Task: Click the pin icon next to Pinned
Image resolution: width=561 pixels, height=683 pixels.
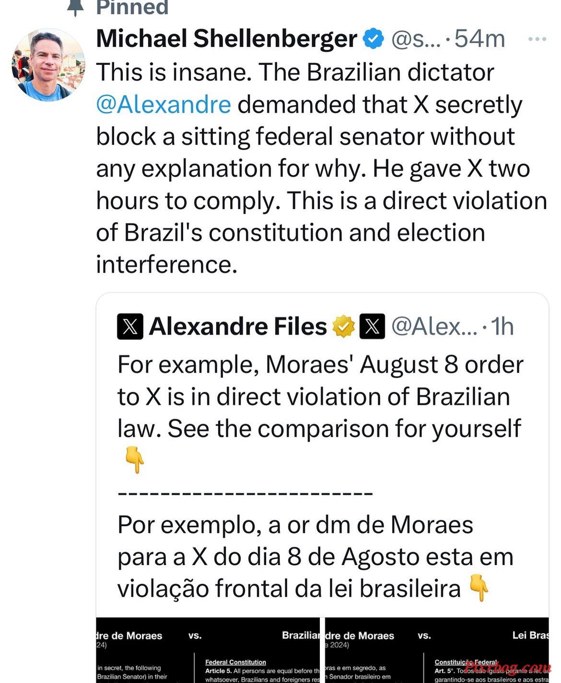Action: click(x=75, y=8)
